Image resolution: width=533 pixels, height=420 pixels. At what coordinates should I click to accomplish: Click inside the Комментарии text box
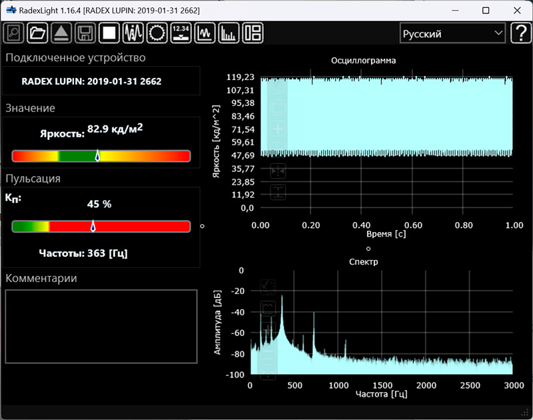[x=101, y=326]
